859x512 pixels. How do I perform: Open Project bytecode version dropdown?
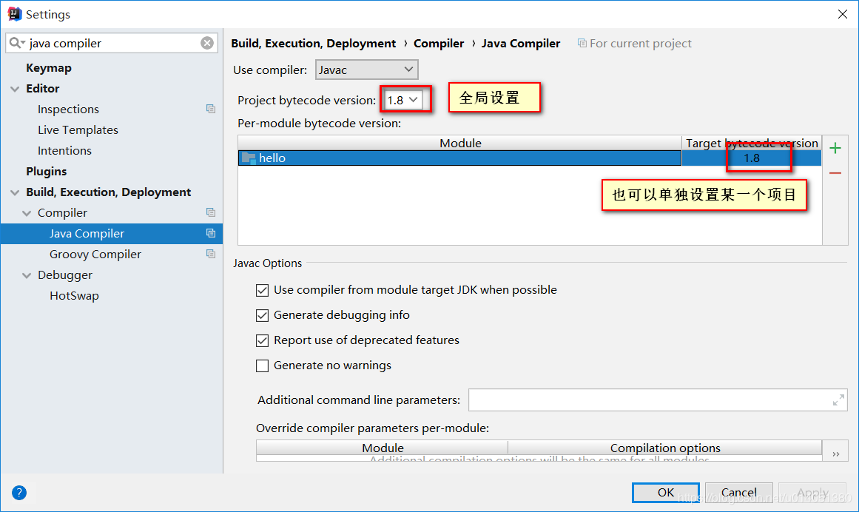tap(403, 100)
